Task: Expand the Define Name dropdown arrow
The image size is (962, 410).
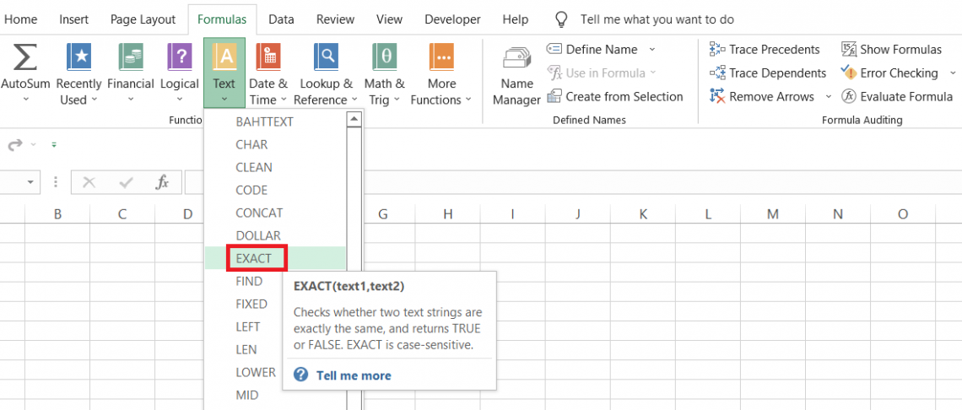Action: [652, 50]
